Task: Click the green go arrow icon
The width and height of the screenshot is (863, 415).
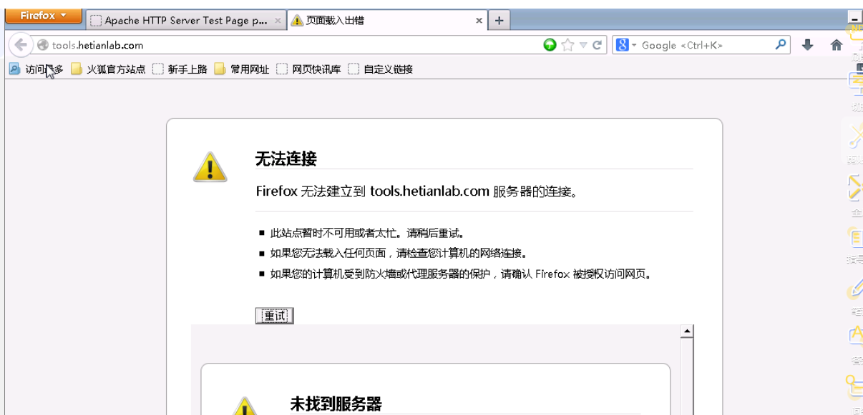Action: coord(550,45)
